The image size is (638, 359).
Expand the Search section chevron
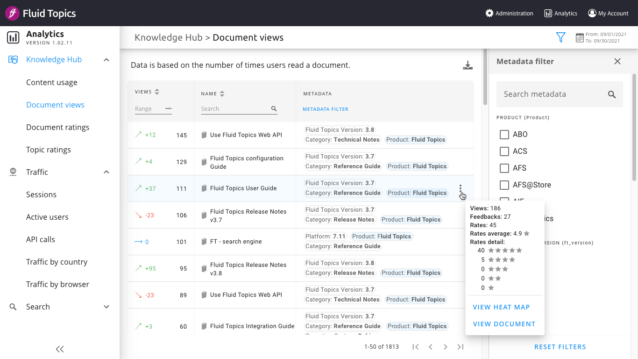(x=106, y=307)
